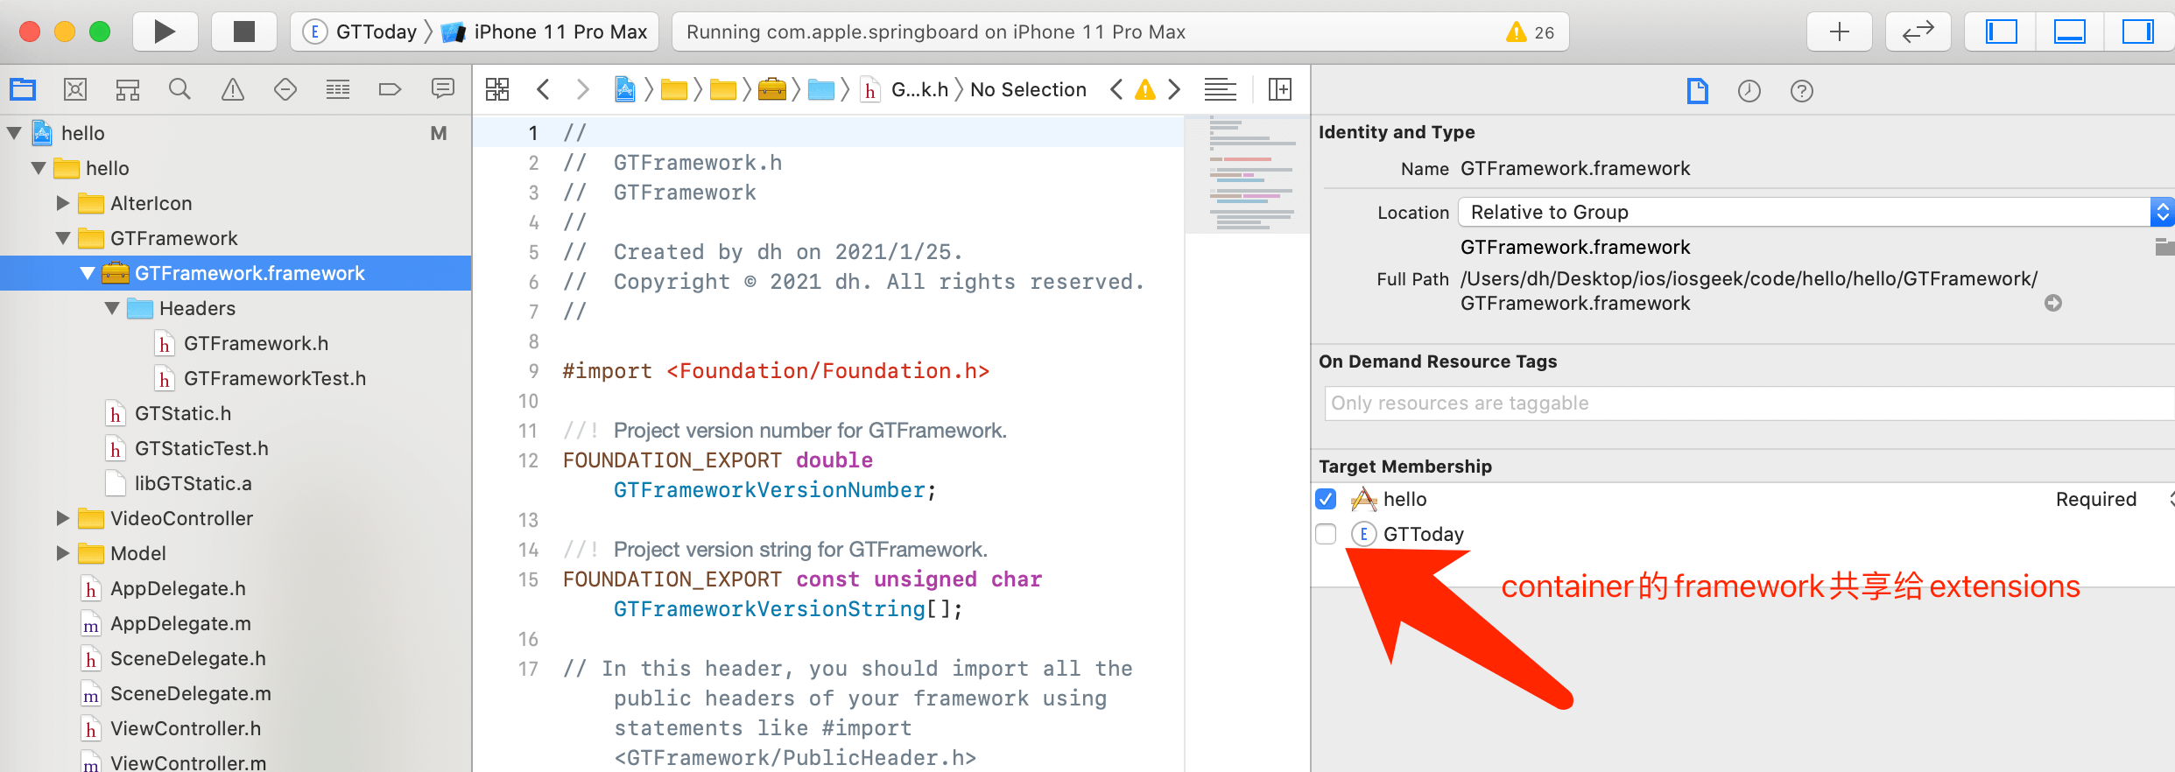The width and height of the screenshot is (2175, 772).
Task: Open the related items grid menu
Action: [497, 89]
